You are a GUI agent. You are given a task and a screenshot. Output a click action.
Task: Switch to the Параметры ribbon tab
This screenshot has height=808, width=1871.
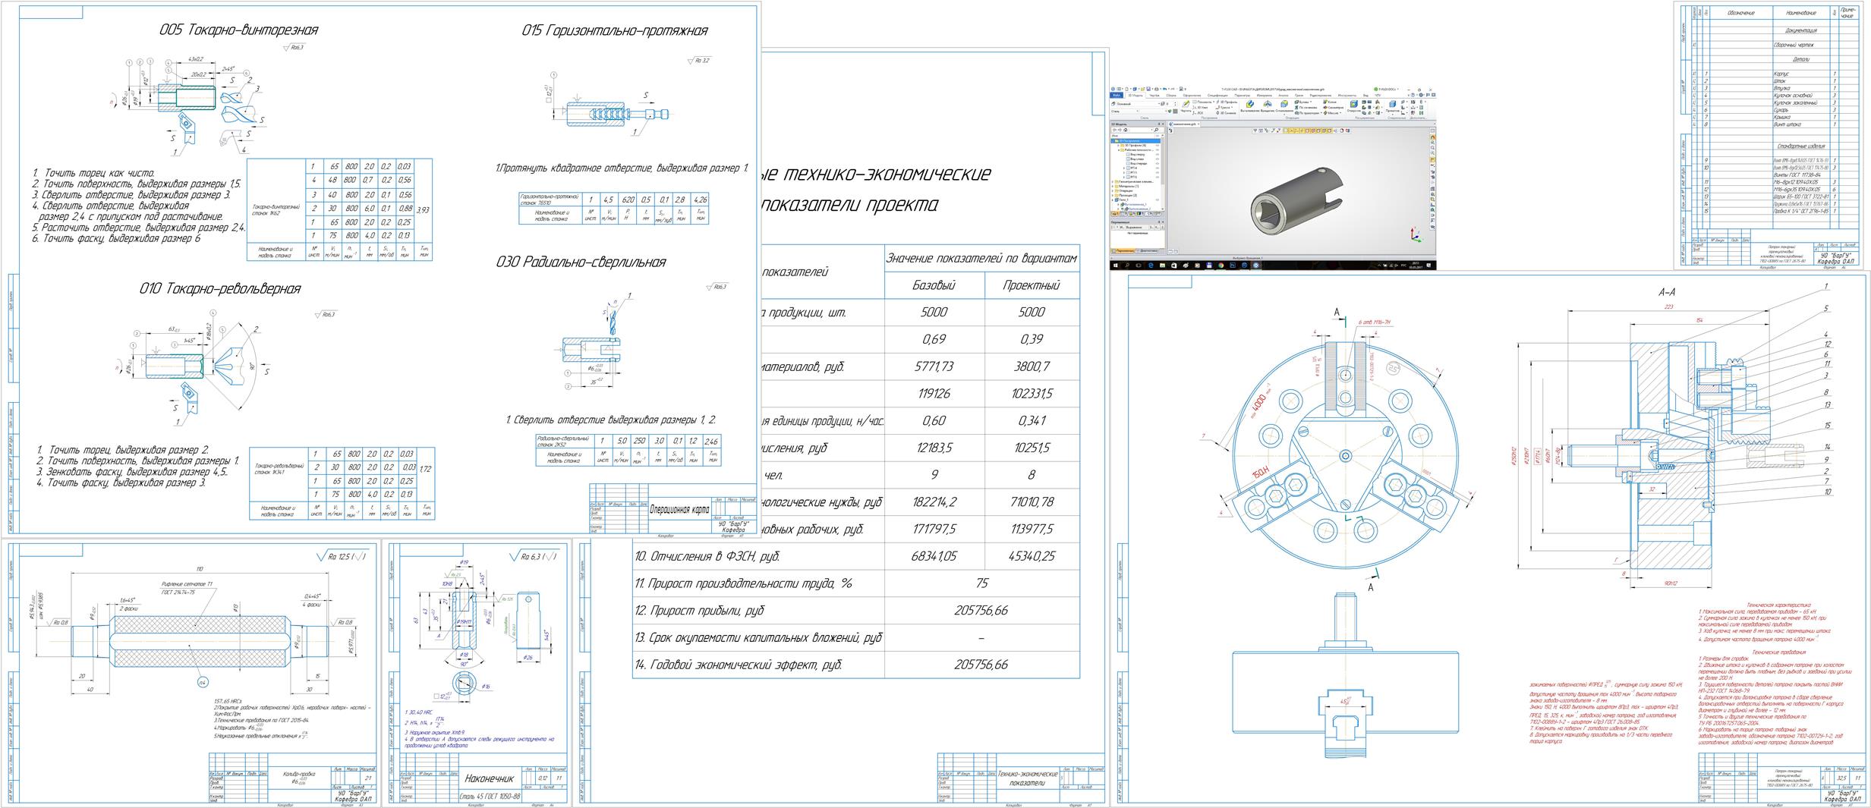1242,96
